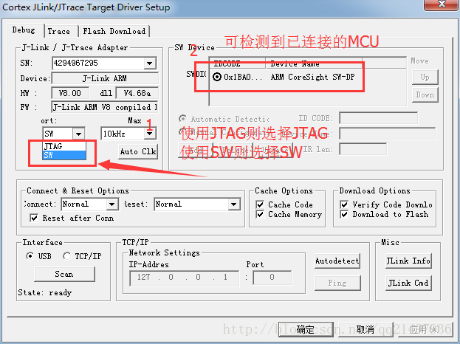This screenshot has height=344, width=460.
Task: Toggle Reset after Conn checkbox
Action: [x=34, y=218]
